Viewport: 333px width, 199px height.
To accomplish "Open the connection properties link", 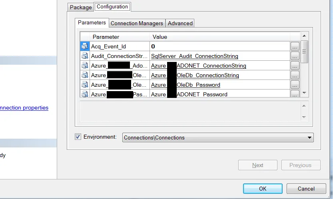I will point(24,107).
